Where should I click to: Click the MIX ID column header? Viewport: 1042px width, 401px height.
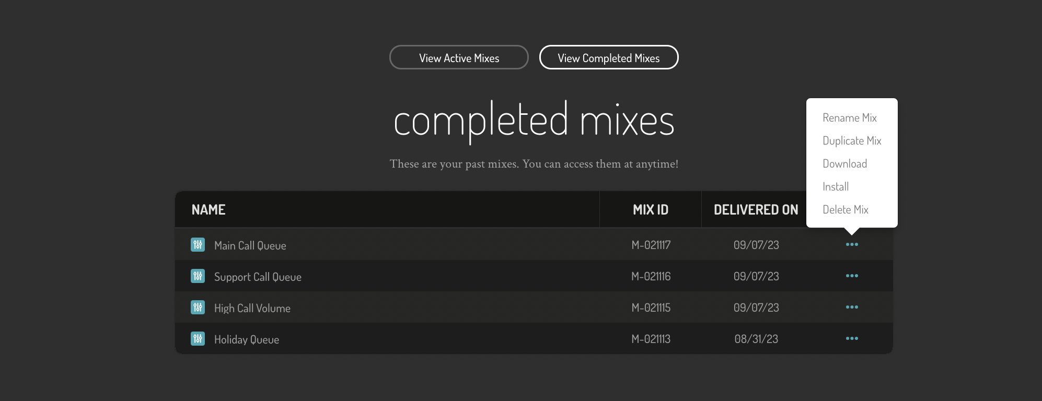[651, 209]
